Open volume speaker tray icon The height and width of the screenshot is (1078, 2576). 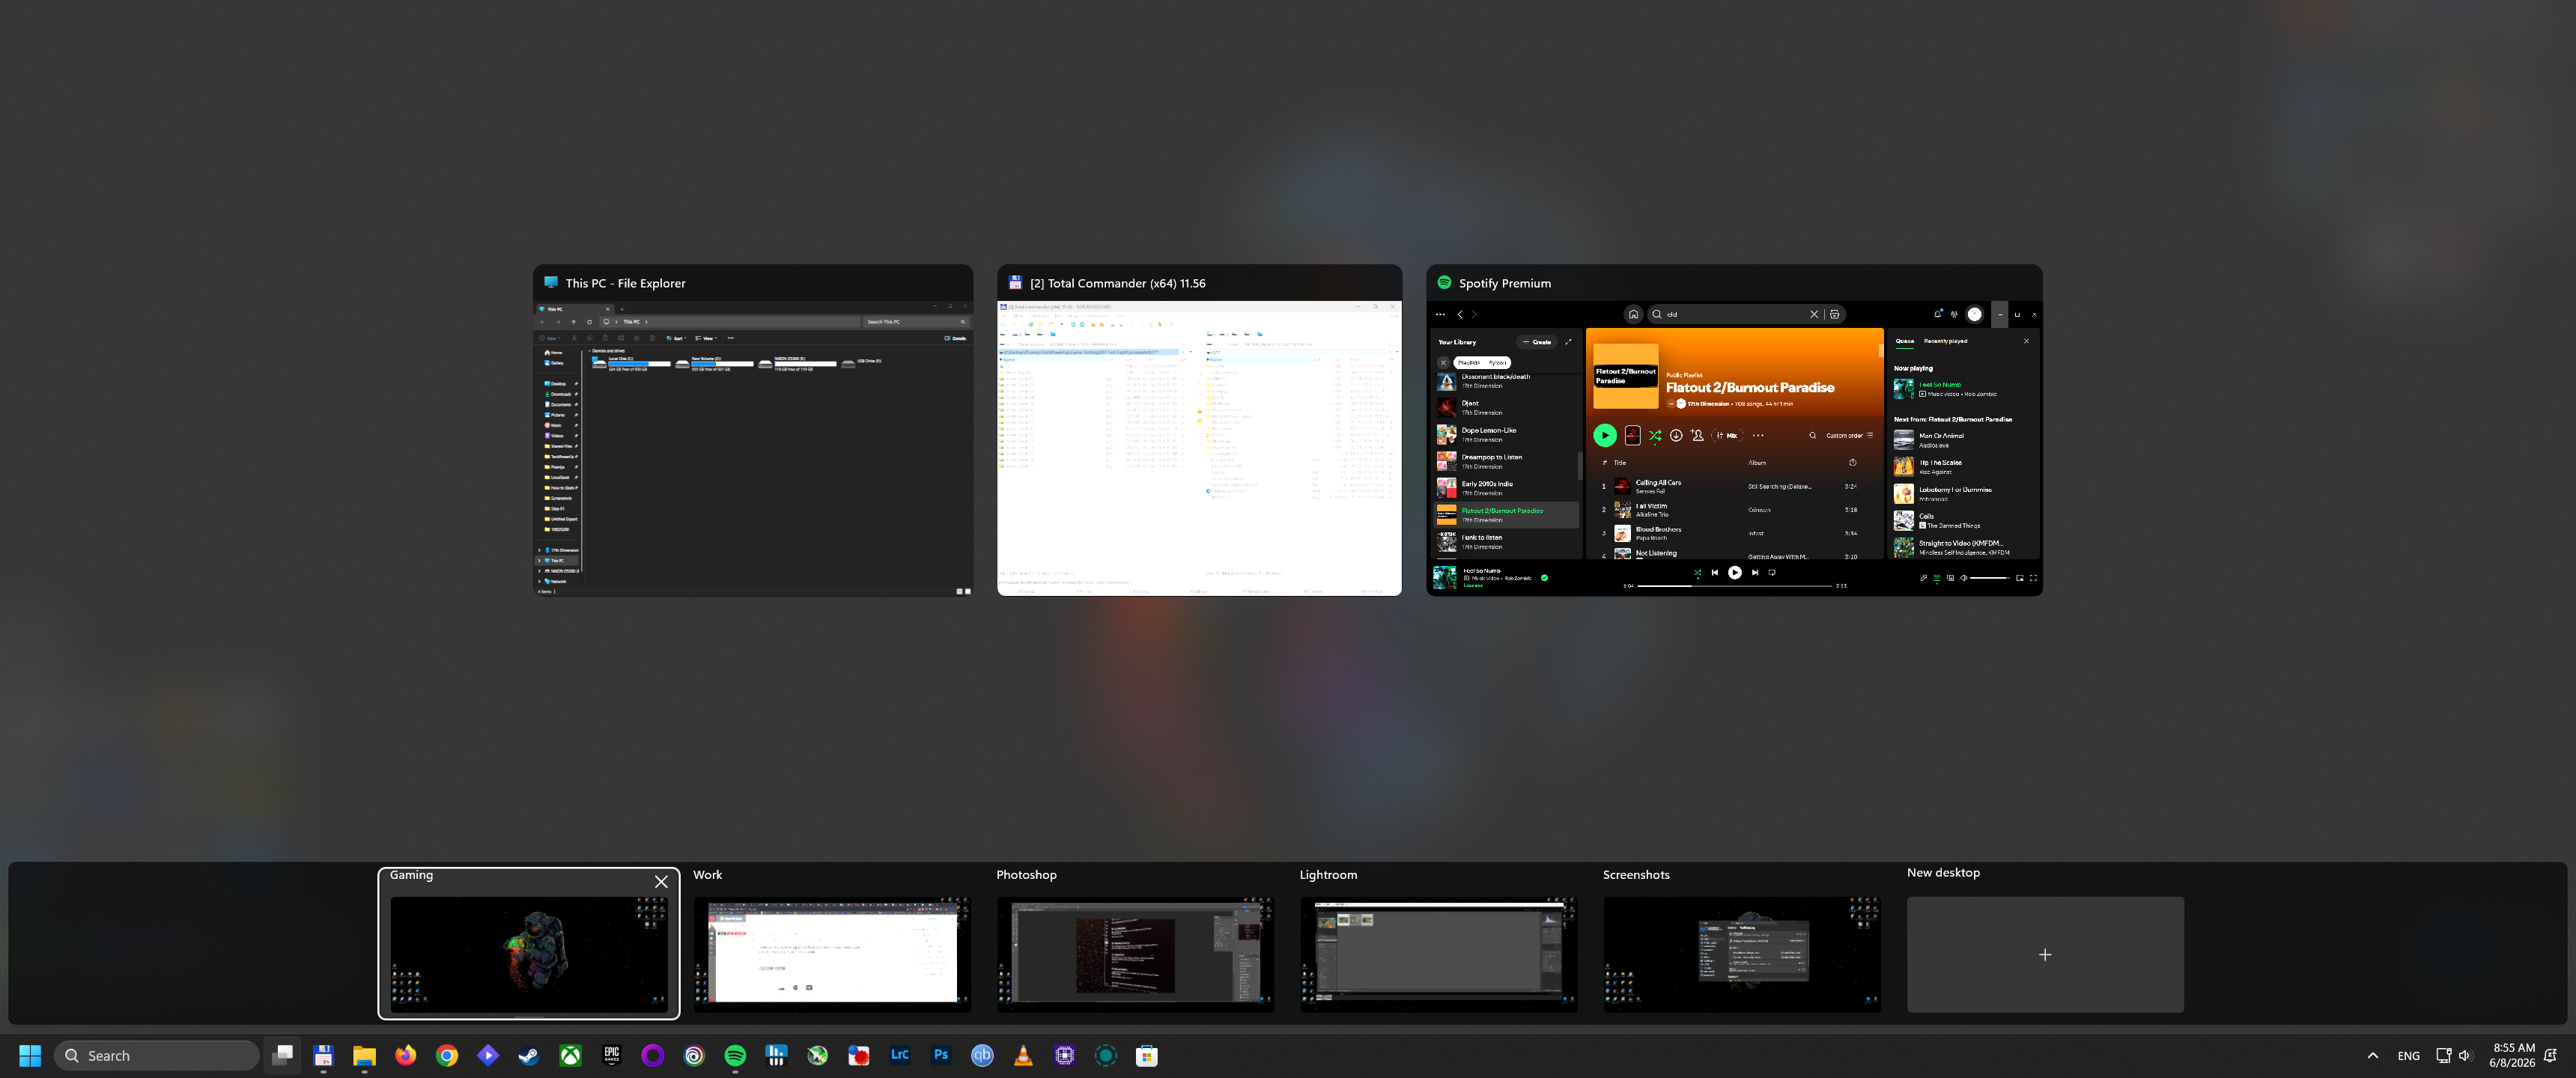coord(2465,1055)
